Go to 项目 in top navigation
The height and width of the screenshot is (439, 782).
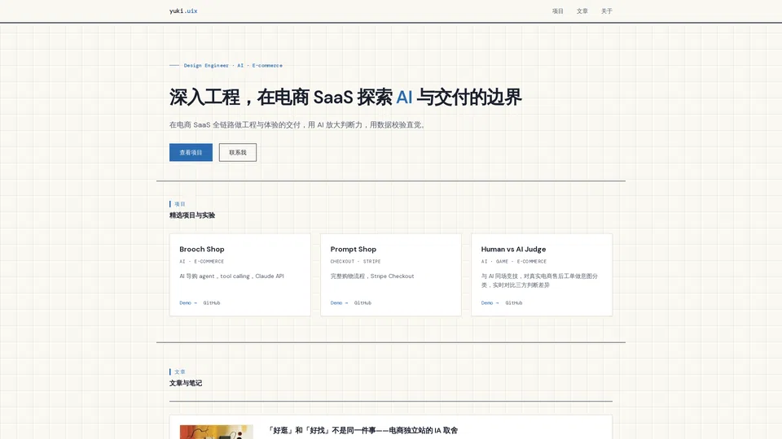coord(557,11)
